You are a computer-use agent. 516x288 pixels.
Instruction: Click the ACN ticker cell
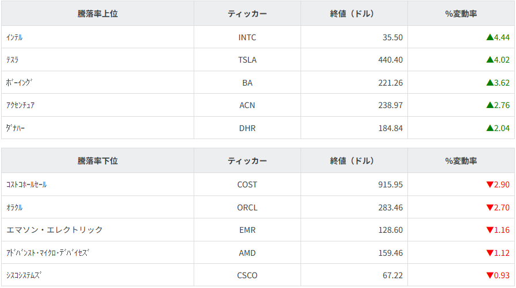247,105
